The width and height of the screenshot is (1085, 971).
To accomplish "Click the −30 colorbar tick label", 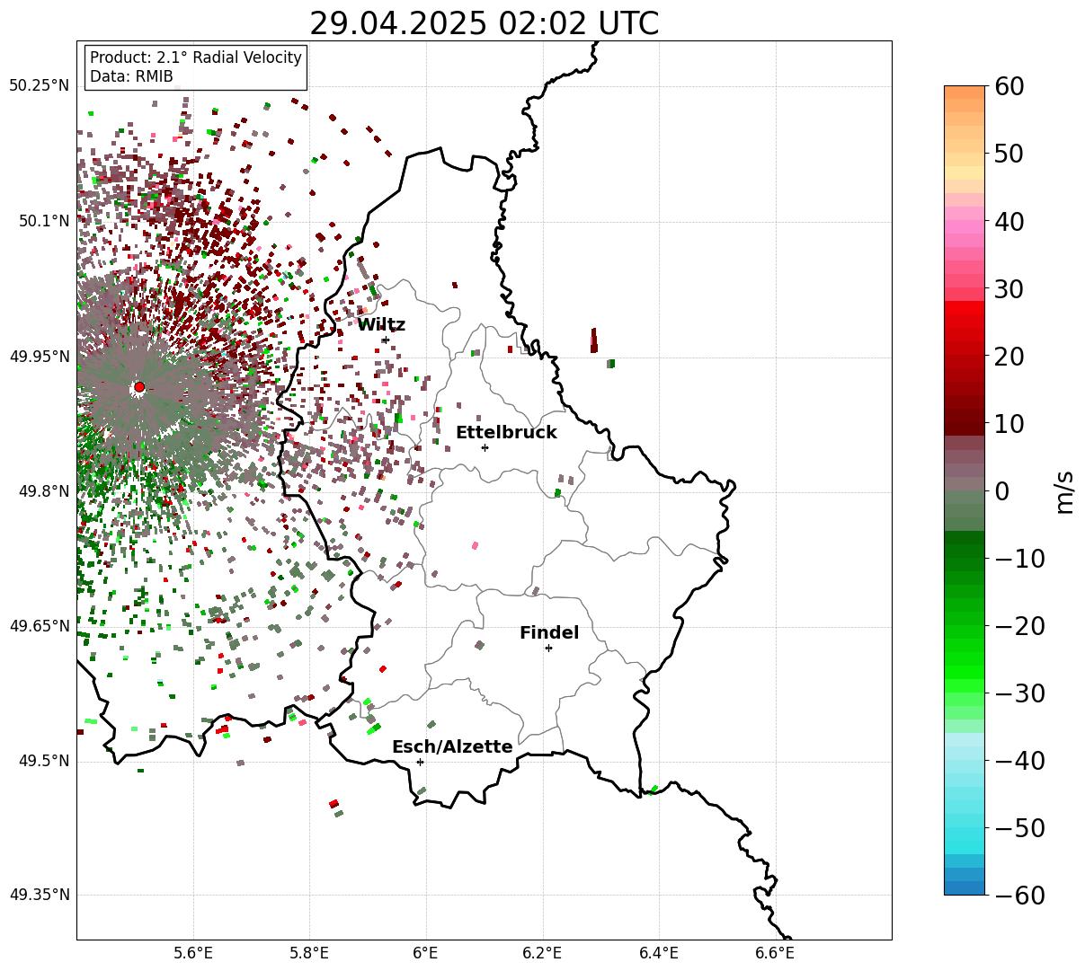I will [x=1020, y=693].
